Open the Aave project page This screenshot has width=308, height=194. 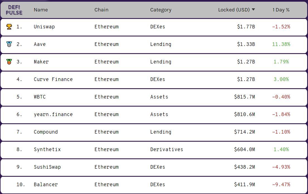pos(40,44)
